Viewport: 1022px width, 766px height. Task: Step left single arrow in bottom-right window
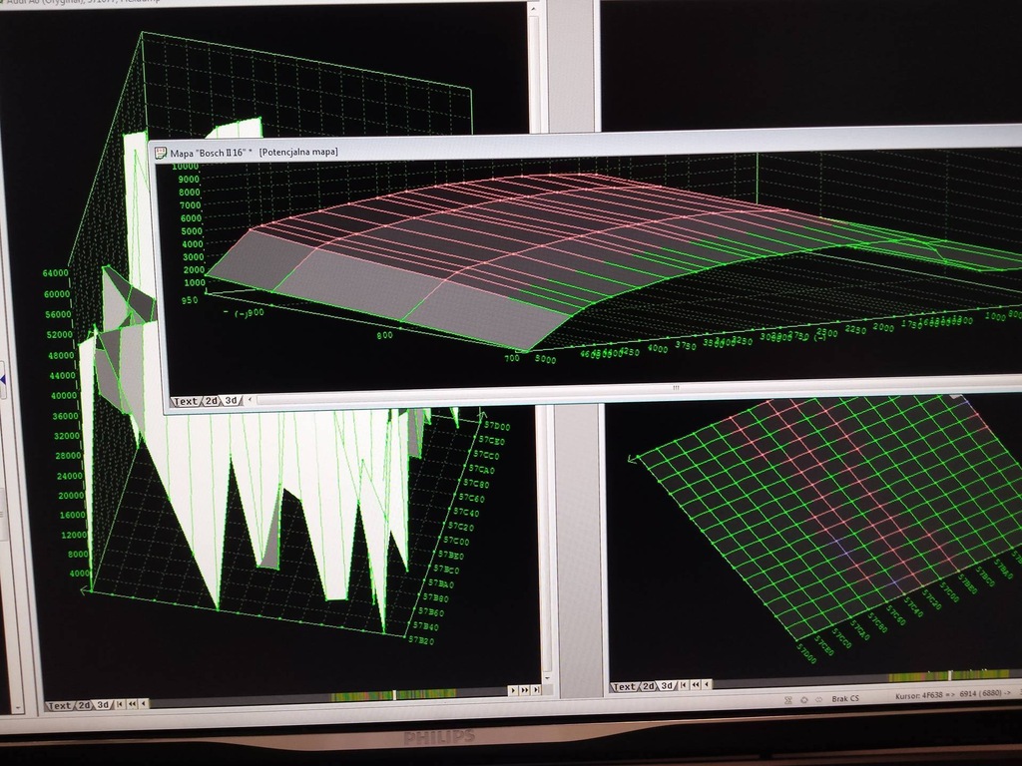707,684
